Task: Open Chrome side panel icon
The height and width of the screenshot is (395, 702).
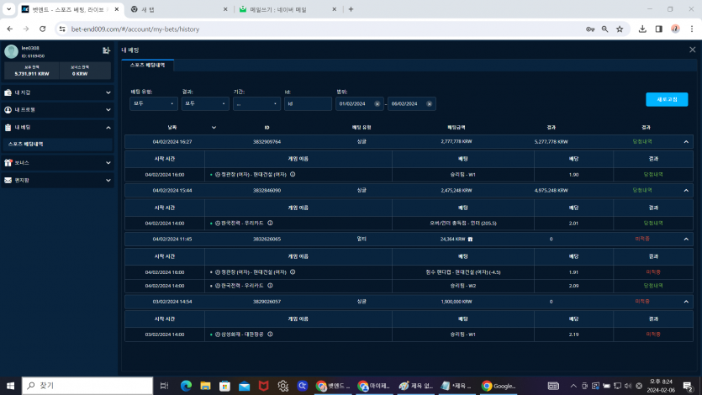Action: click(x=658, y=29)
